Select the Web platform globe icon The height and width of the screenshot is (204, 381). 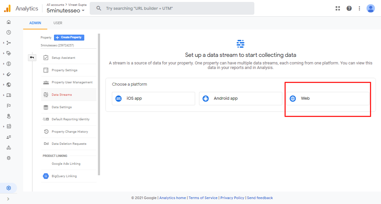292,98
